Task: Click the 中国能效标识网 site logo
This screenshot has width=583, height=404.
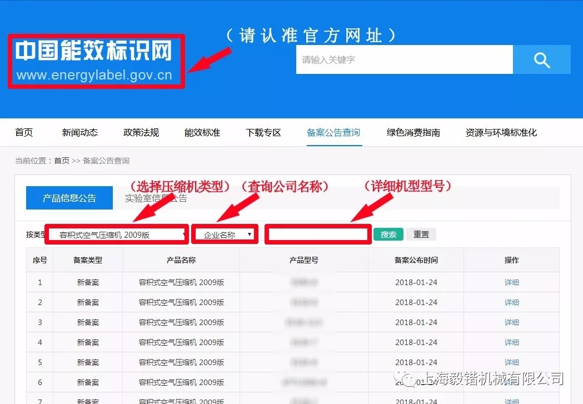Action: (x=94, y=61)
